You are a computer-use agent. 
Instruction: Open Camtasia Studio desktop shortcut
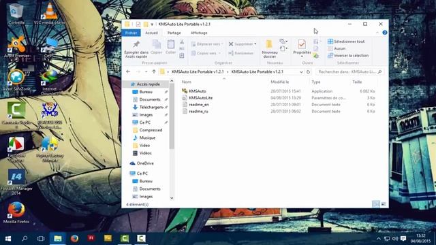(16, 114)
